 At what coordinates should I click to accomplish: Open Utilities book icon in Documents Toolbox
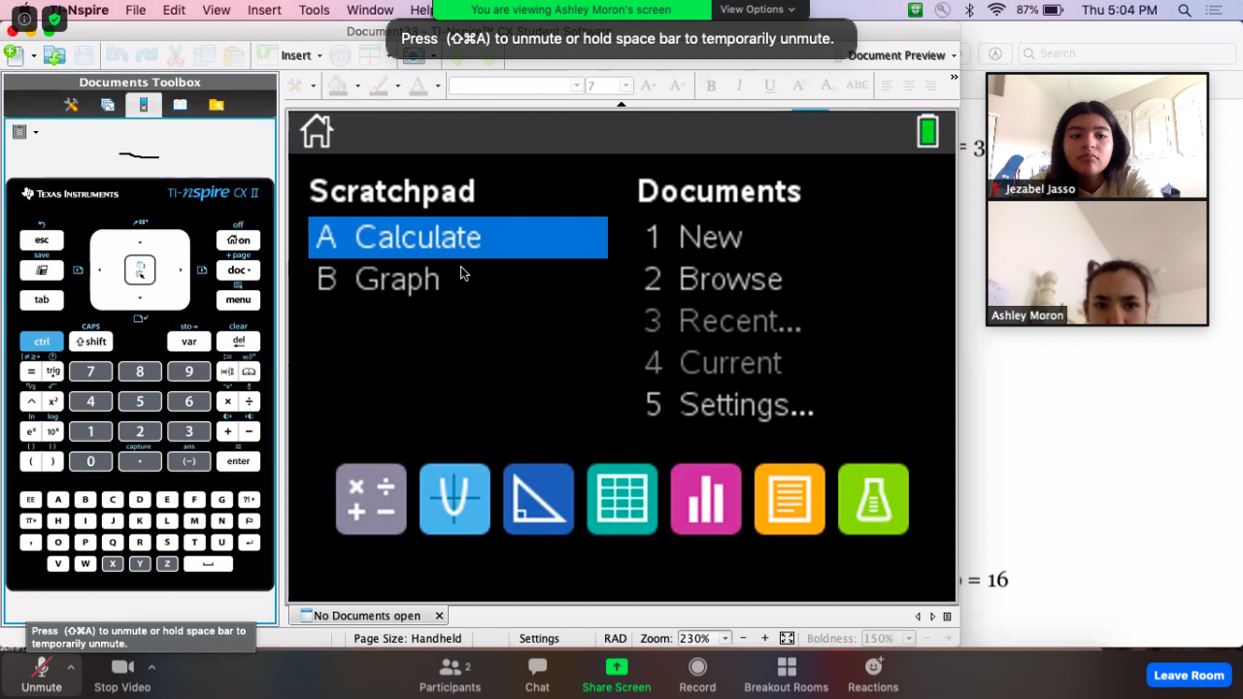pos(180,105)
